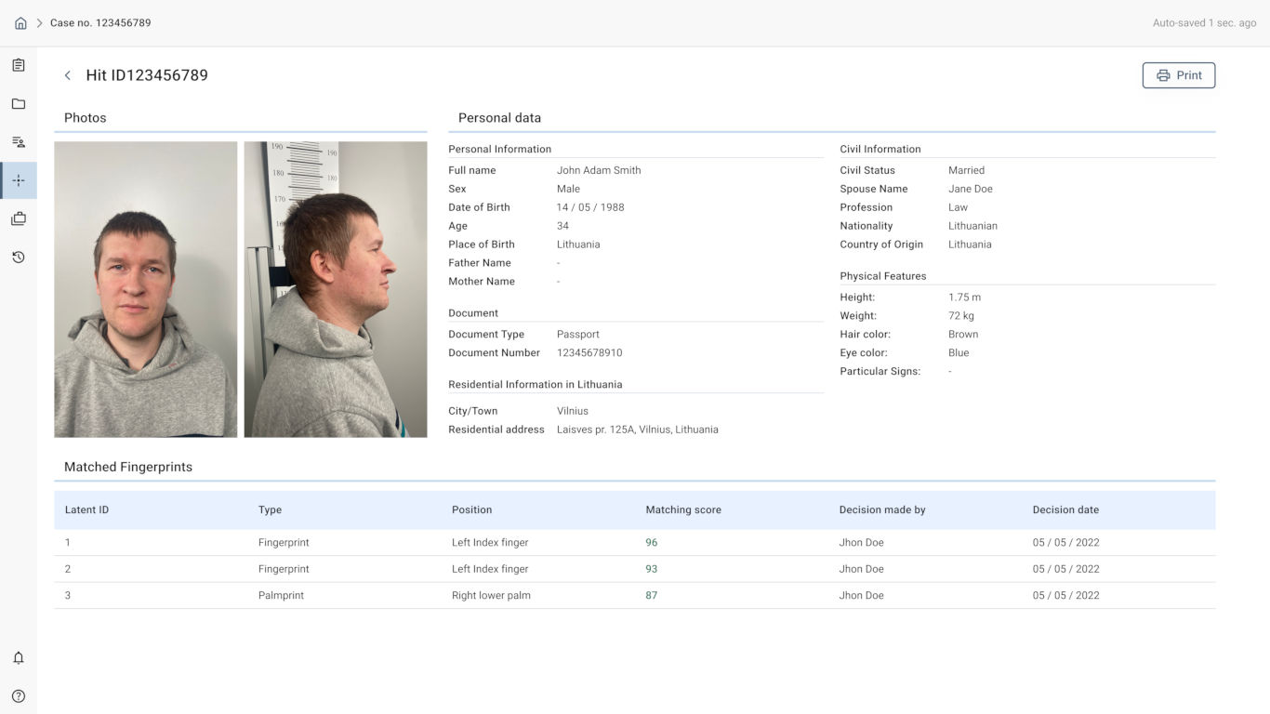Click the help question mark icon

19,696
